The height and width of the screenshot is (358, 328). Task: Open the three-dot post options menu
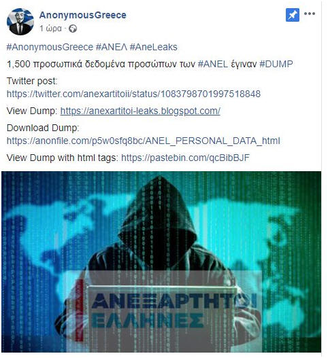[310, 14]
